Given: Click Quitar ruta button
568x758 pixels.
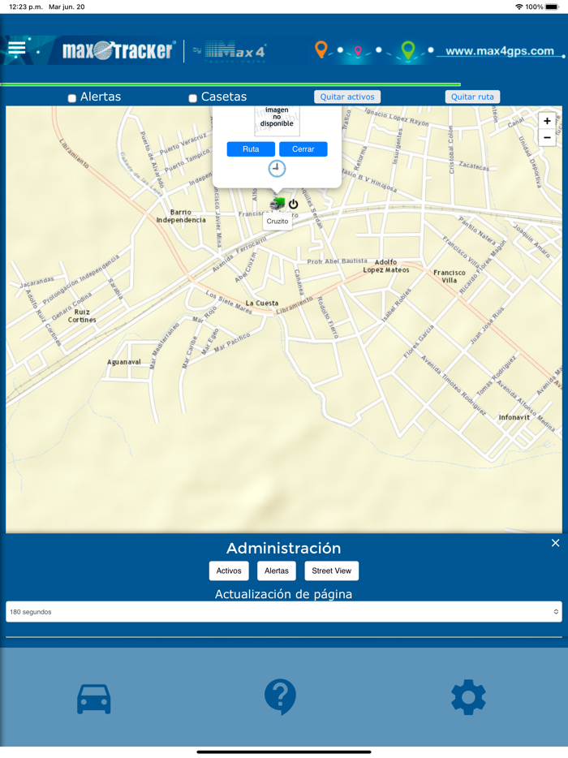Looking at the screenshot, I should click(472, 97).
